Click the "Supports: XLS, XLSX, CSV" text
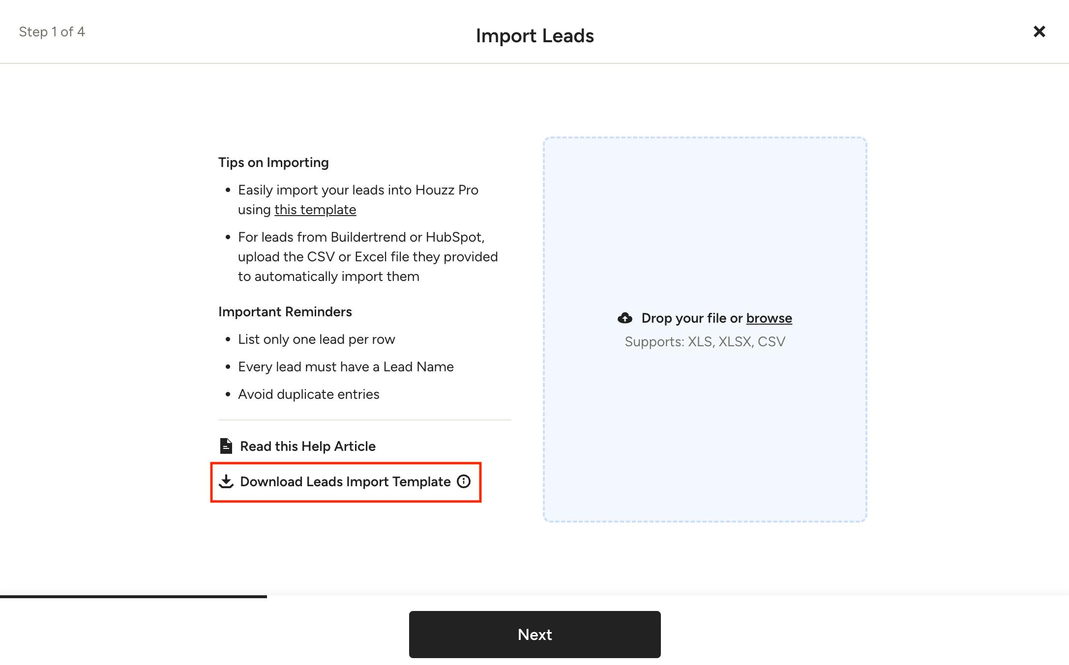 [705, 342]
